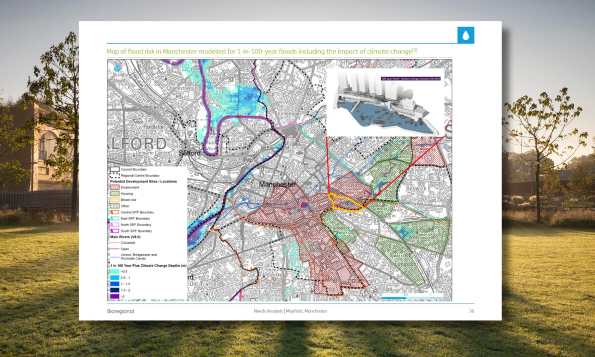Viewport: 595px width, 357px height.
Task: Select the East SRF Boundary legend symbol
Action: pos(114,218)
